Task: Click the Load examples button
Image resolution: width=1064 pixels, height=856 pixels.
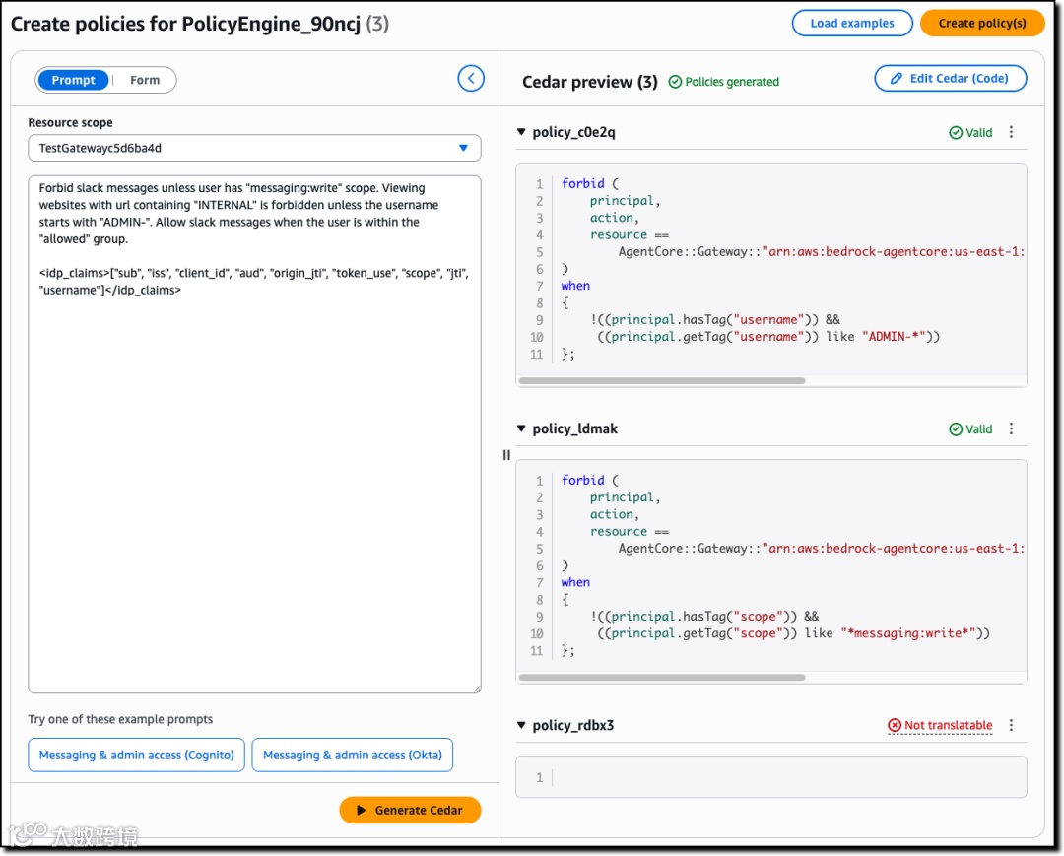Action: (852, 23)
